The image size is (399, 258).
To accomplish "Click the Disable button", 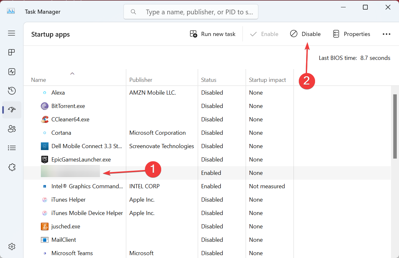I will (305, 34).
